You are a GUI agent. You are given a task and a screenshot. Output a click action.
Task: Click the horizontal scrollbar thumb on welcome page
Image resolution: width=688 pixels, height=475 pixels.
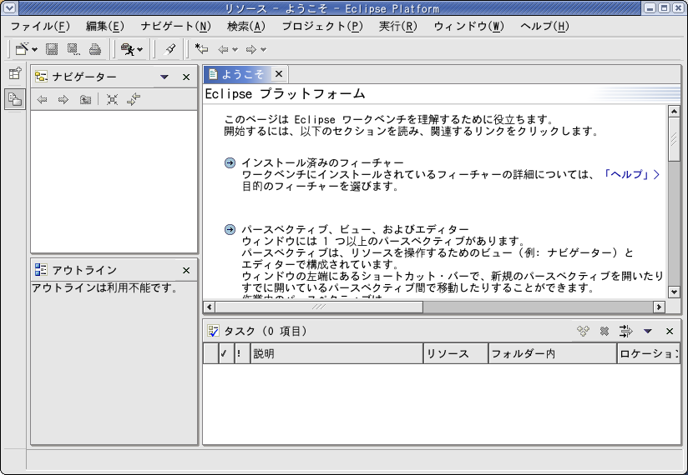(319, 307)
